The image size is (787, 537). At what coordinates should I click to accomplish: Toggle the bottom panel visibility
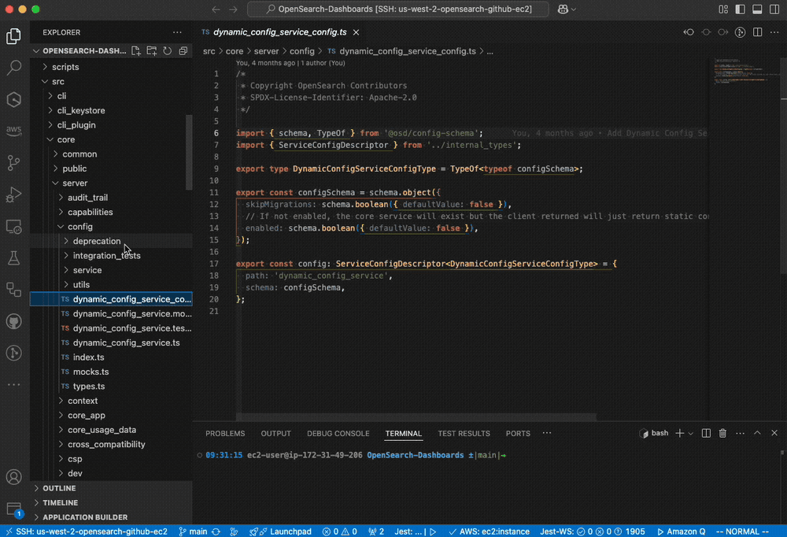pos(757,9)
